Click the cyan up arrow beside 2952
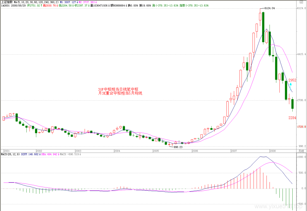This screenshot has height=211, width=307. (291, 86)
